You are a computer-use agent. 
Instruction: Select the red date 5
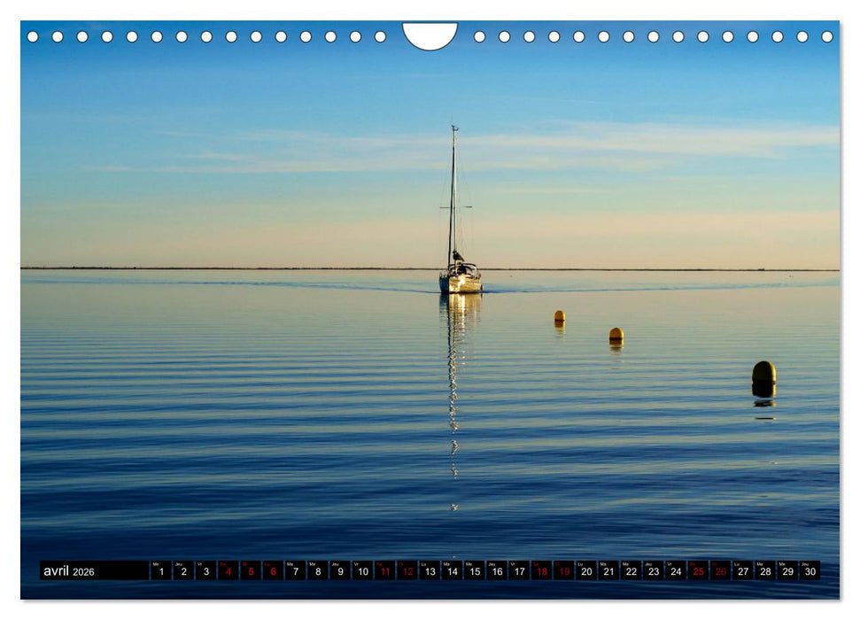[251, 572]
